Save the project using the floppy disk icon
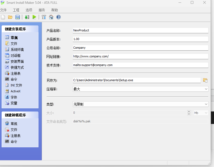Screen dimensions: 214x167 click(18, 17)
